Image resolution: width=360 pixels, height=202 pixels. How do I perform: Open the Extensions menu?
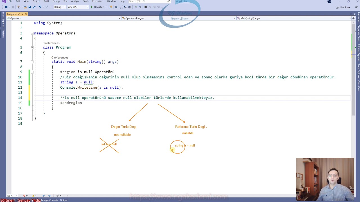[x=98, y=1]
